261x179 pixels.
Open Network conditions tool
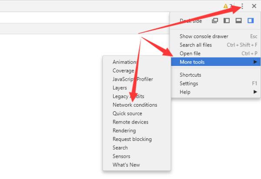(135, 105)
